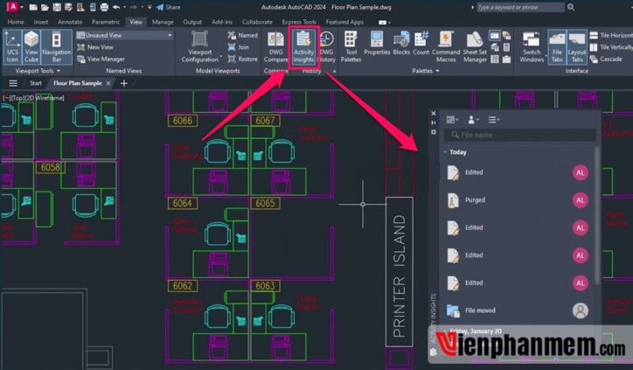Click the Named viewports button
The width and height of the screenshot is (633, 370).
pyautogui.click(x=243, y=36)
